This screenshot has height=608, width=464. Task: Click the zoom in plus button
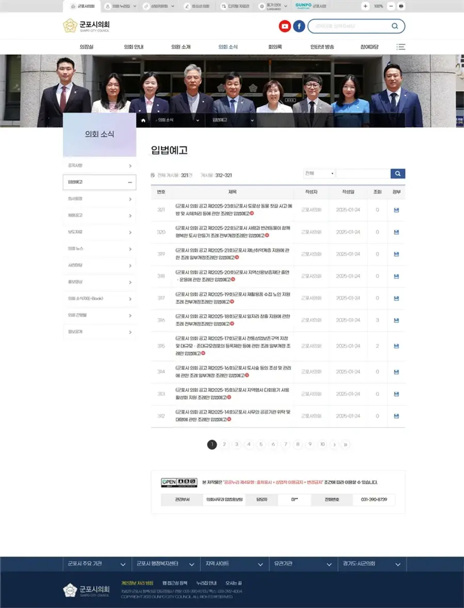tap(365, 6)
